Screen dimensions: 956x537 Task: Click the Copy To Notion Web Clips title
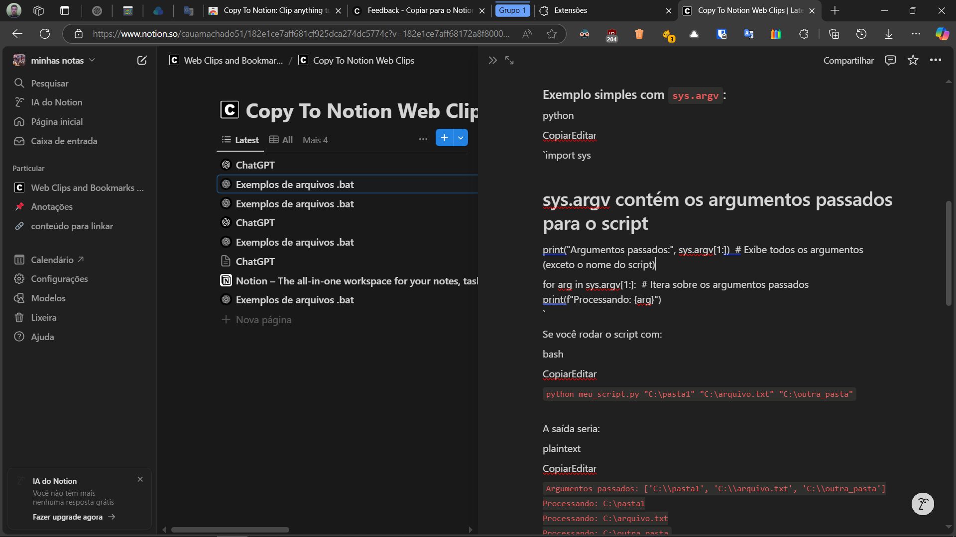361,111
